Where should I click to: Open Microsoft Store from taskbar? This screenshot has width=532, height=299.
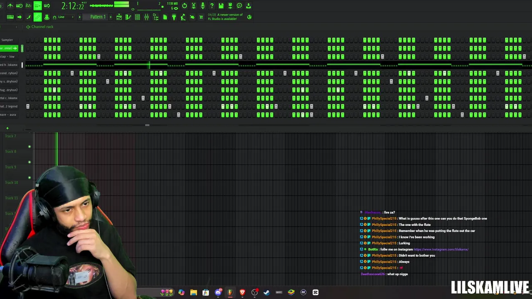[206, 292]
